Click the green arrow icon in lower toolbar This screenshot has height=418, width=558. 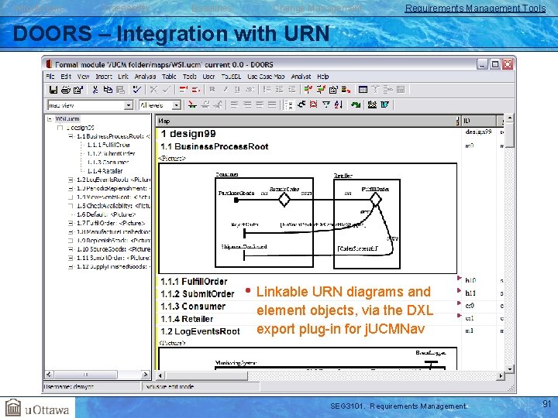[x=355, y=104]
